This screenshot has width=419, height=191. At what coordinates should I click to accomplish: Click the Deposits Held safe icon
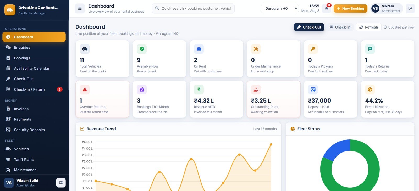pyautogui.click(x=313, y=89)
